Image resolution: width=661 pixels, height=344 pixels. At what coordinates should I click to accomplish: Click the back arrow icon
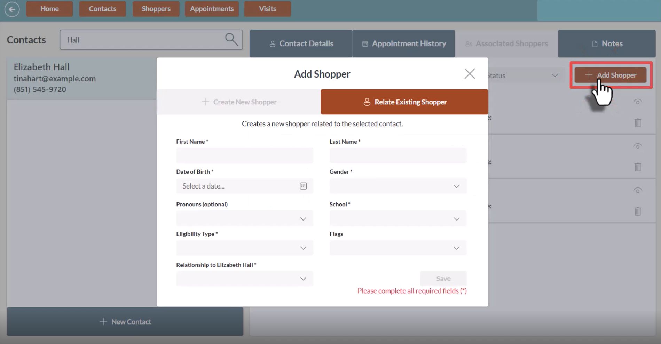(12, 9)
